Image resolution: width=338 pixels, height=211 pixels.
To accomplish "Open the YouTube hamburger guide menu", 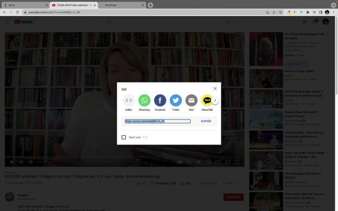I will tap(7, 22).
